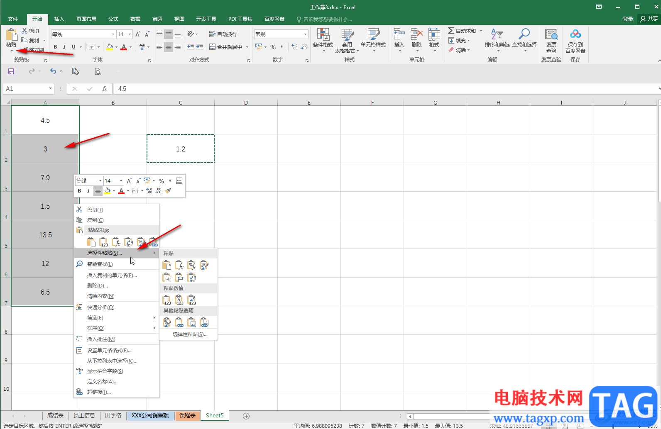Toggle middle vertical align in ribbon
This screenshot has height=429, width=661.
pyautogui.click(x=168, y=34)
